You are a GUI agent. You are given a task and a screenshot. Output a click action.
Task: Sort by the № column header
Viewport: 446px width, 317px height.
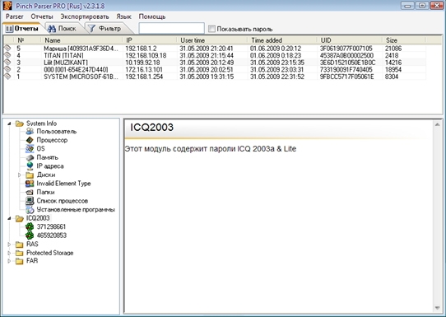(x=27, y=40)
